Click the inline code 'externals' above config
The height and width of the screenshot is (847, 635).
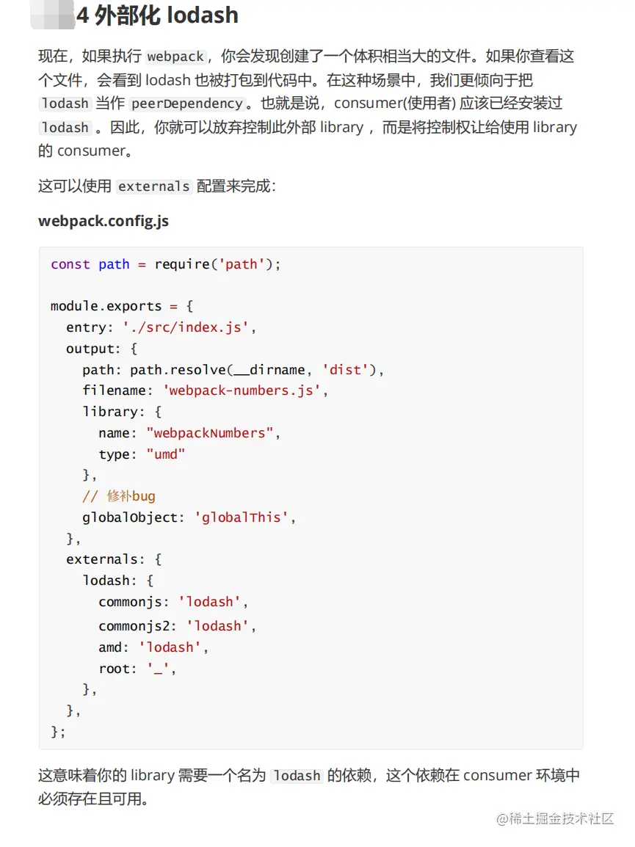pyautogui.click(x=154, y=186)
